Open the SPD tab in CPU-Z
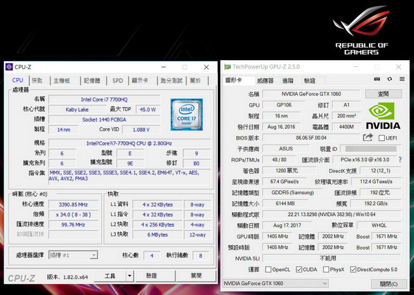 click(x=117, y=81)
